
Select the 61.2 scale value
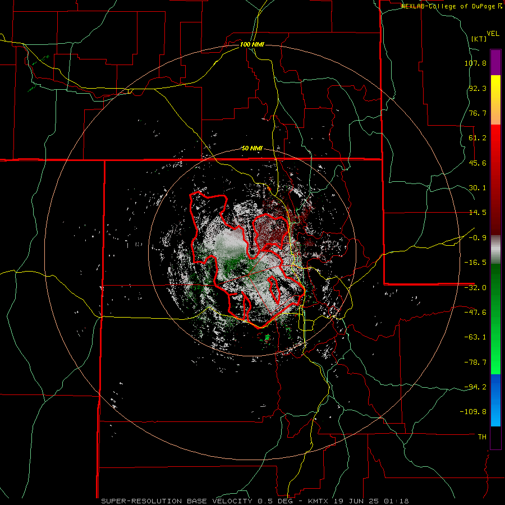tap(478, 138)
